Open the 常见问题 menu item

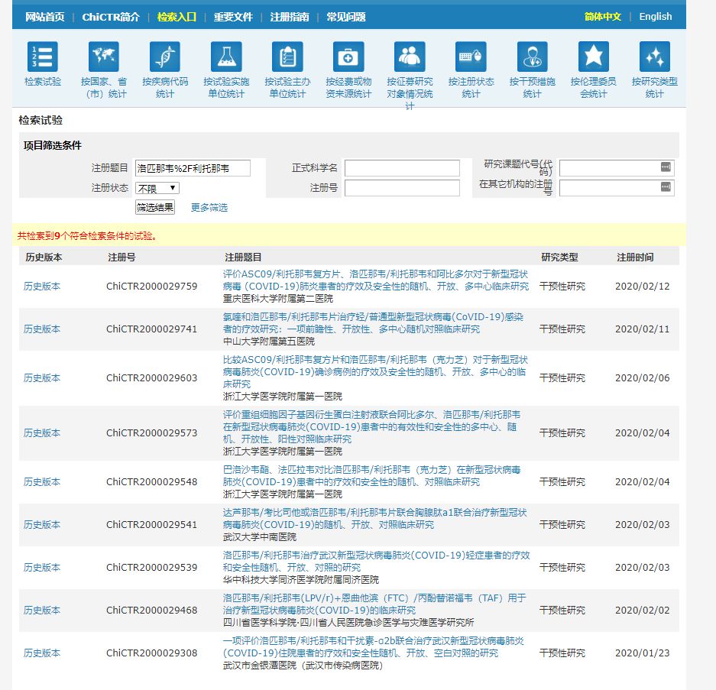[x=345, y=17]
